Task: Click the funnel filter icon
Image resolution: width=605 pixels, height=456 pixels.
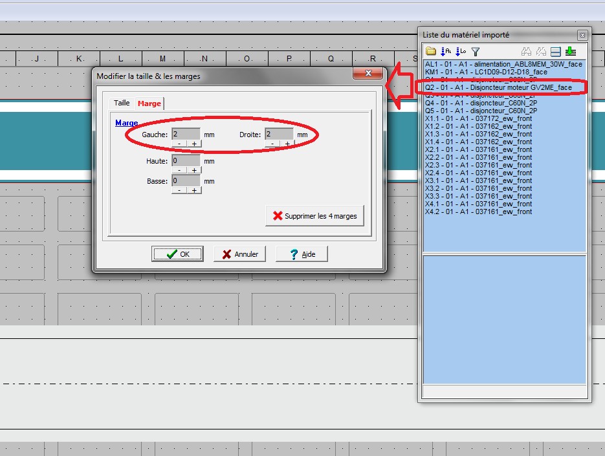Action: 476,51
